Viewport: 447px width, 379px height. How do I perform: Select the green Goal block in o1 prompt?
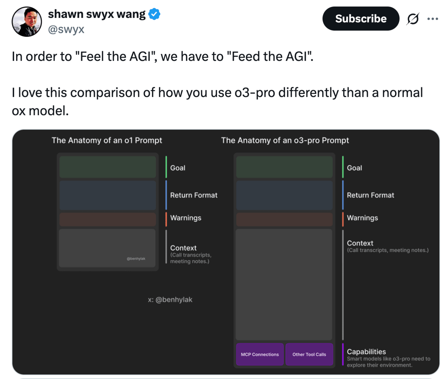108,167
